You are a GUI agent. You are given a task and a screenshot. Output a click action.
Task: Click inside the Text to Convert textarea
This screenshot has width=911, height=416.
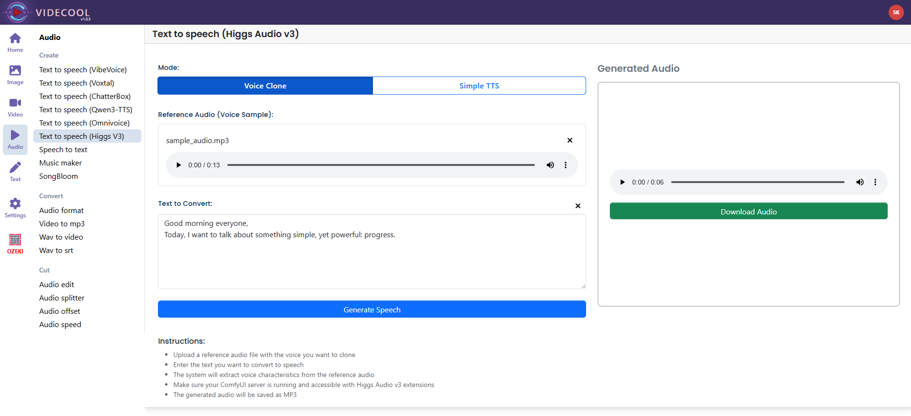372,252
